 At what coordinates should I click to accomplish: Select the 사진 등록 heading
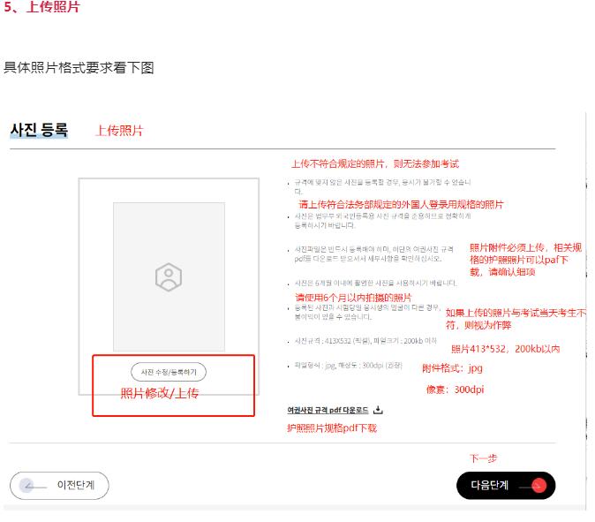39,130
